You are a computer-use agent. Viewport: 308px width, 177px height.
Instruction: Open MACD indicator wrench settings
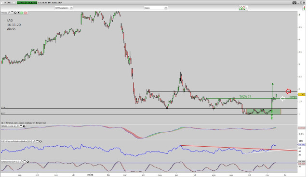coord(18,126)
